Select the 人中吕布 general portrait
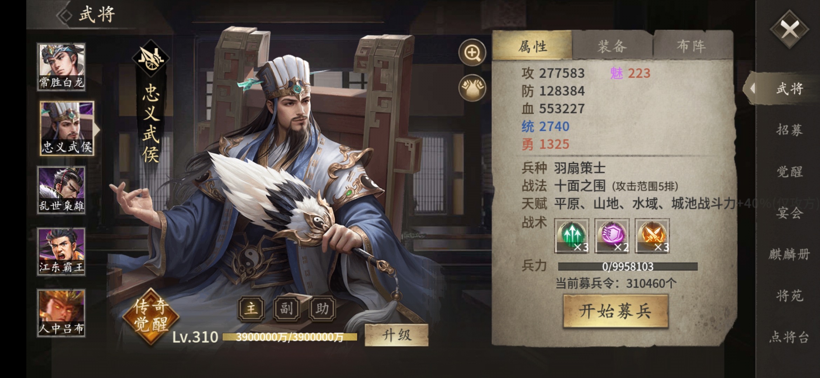 pyautogui.click(x=61, y=313)
